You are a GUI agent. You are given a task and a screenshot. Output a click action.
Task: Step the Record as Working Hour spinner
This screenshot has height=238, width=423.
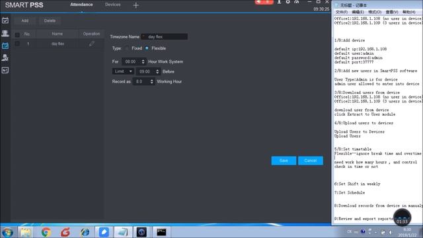(x=151, y=81)
